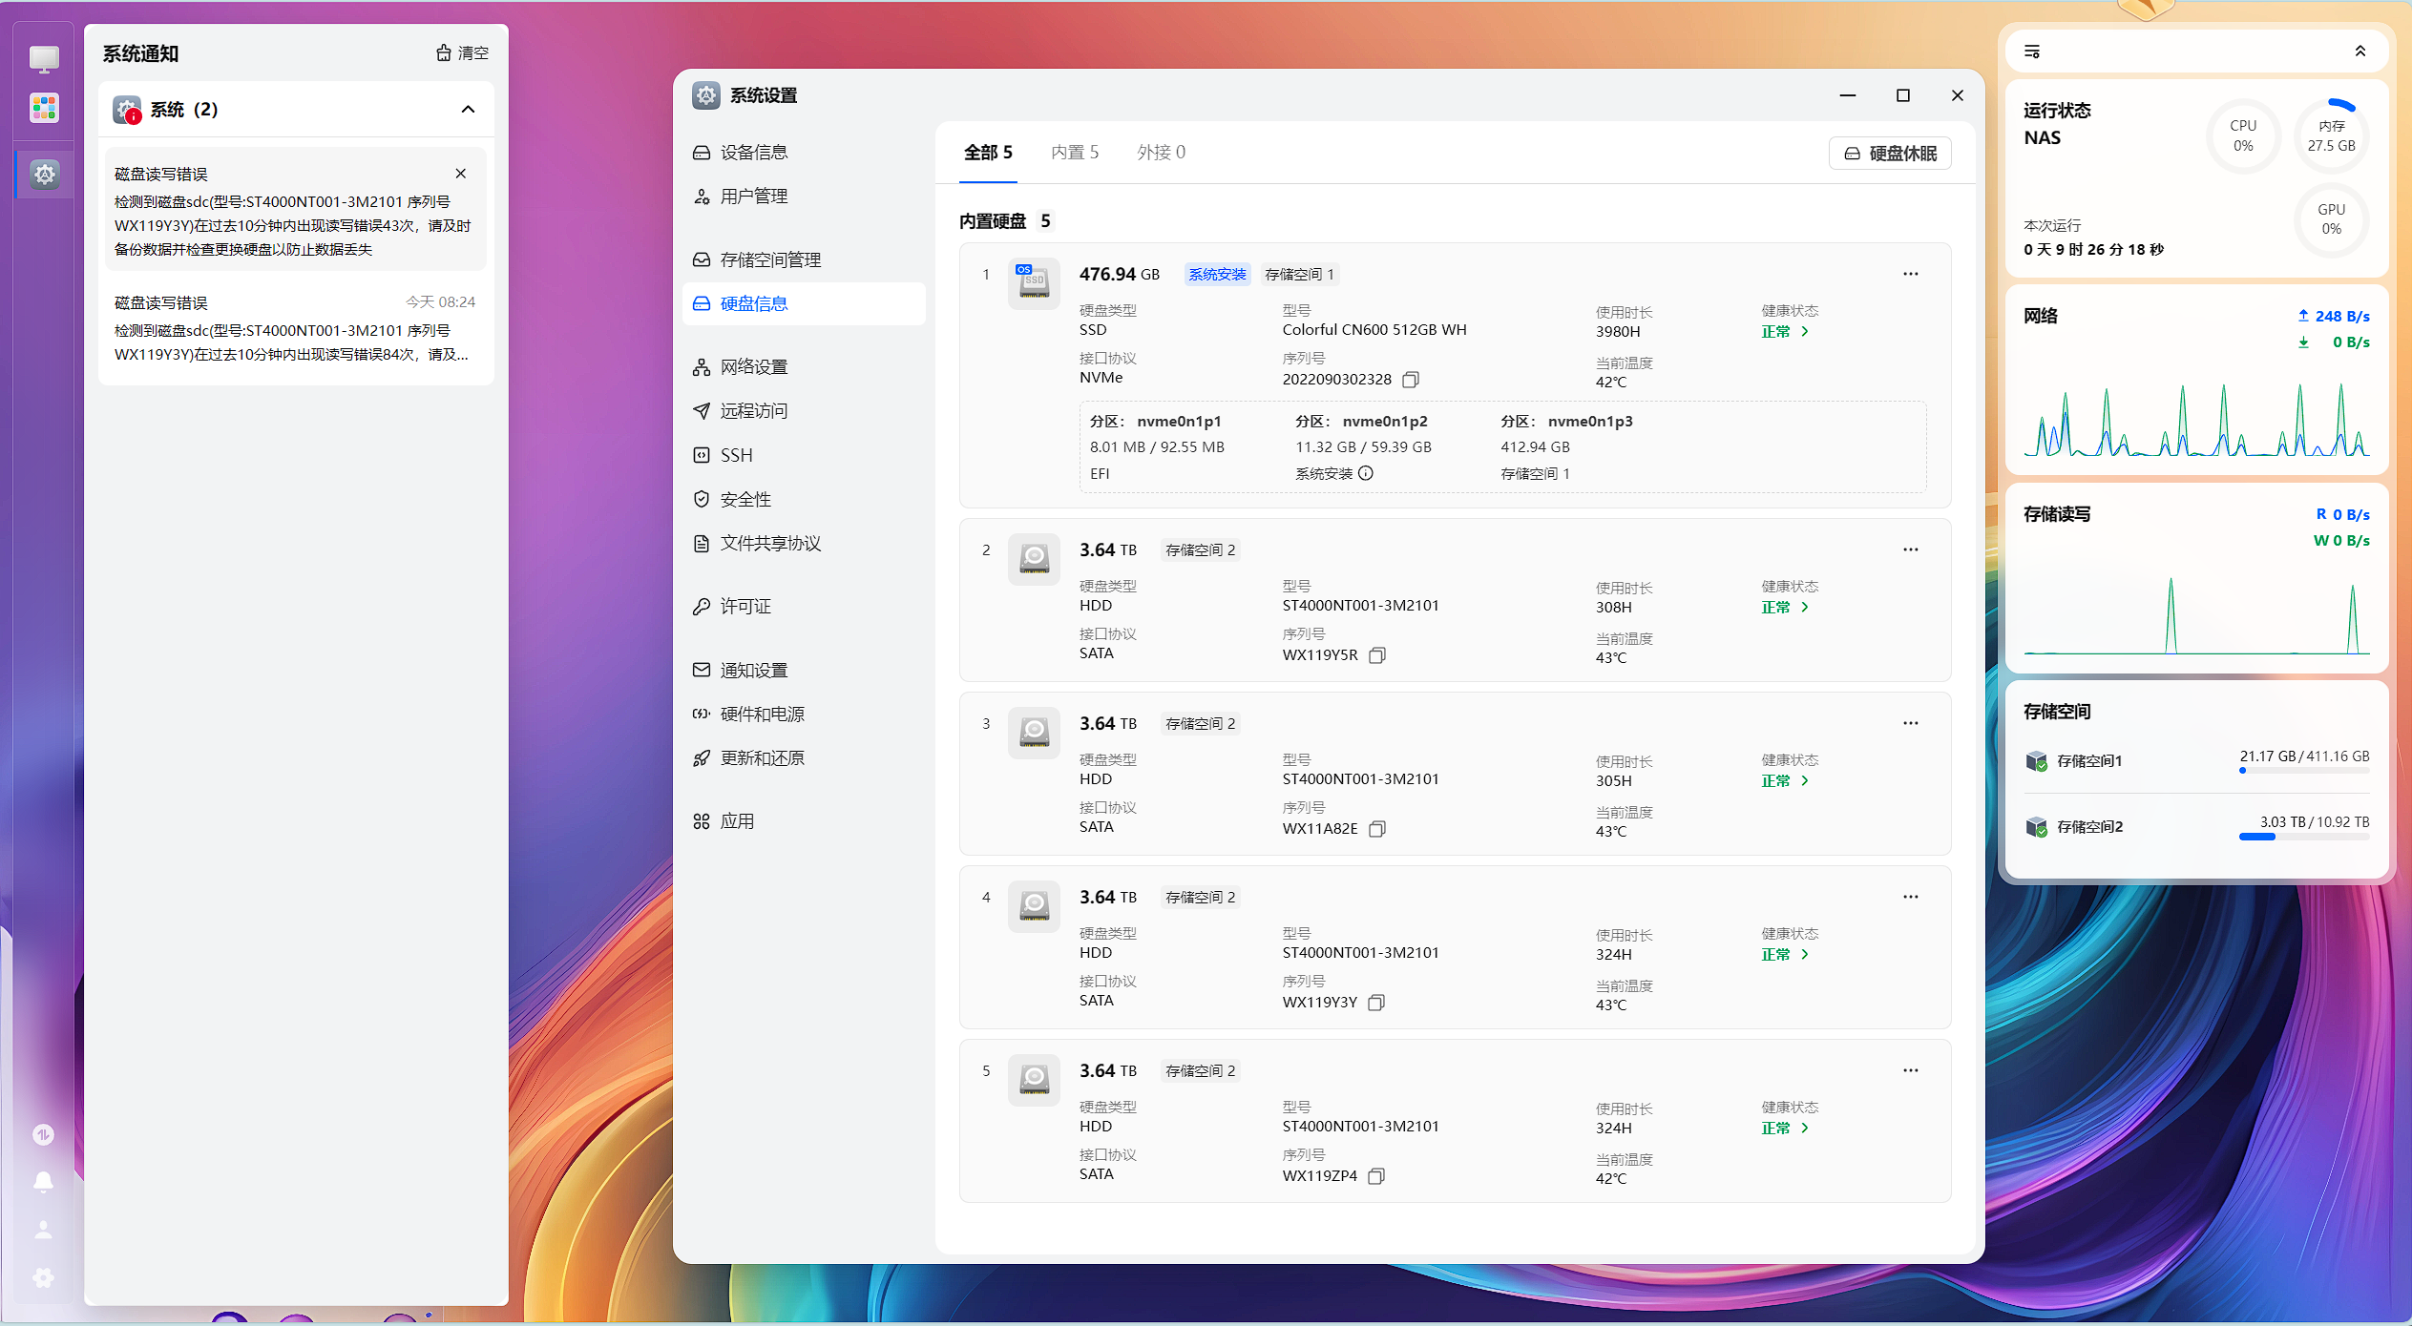Collapse the right widget panel with double chevron
This screenshot has width=2412, height=1326.
point(2360,52)
